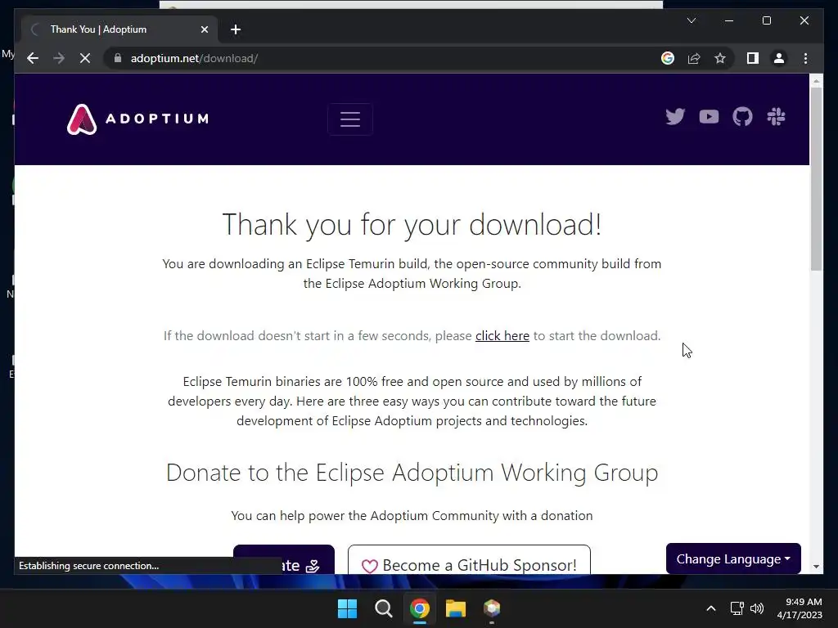Screen dimensions: 838x628
Task: Stop loading the page
Action: point(85,58)
